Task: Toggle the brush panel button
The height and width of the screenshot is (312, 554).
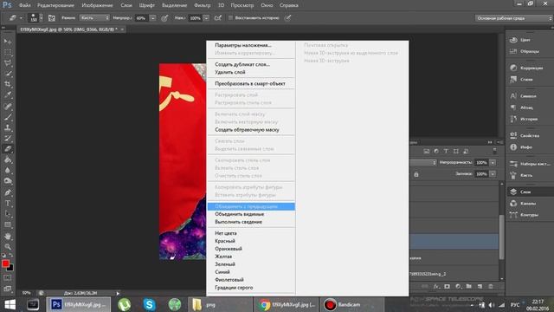Action: pyautogui.click(x=52, y=17)
